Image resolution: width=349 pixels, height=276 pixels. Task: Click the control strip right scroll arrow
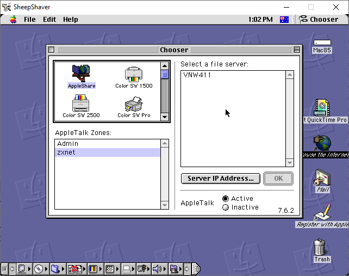(x=187, y=269)
